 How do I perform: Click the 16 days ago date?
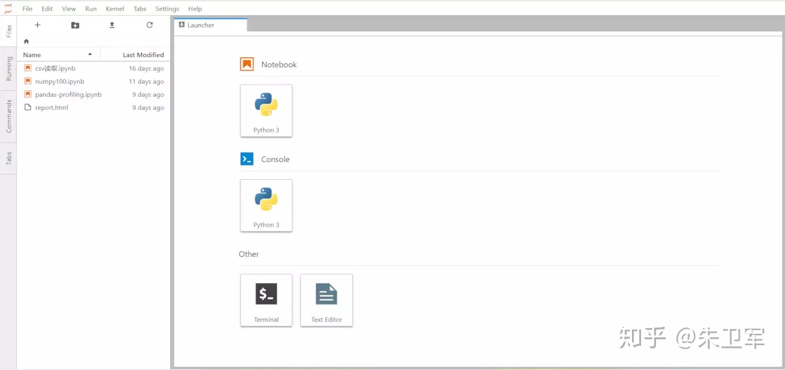(146, 68)
